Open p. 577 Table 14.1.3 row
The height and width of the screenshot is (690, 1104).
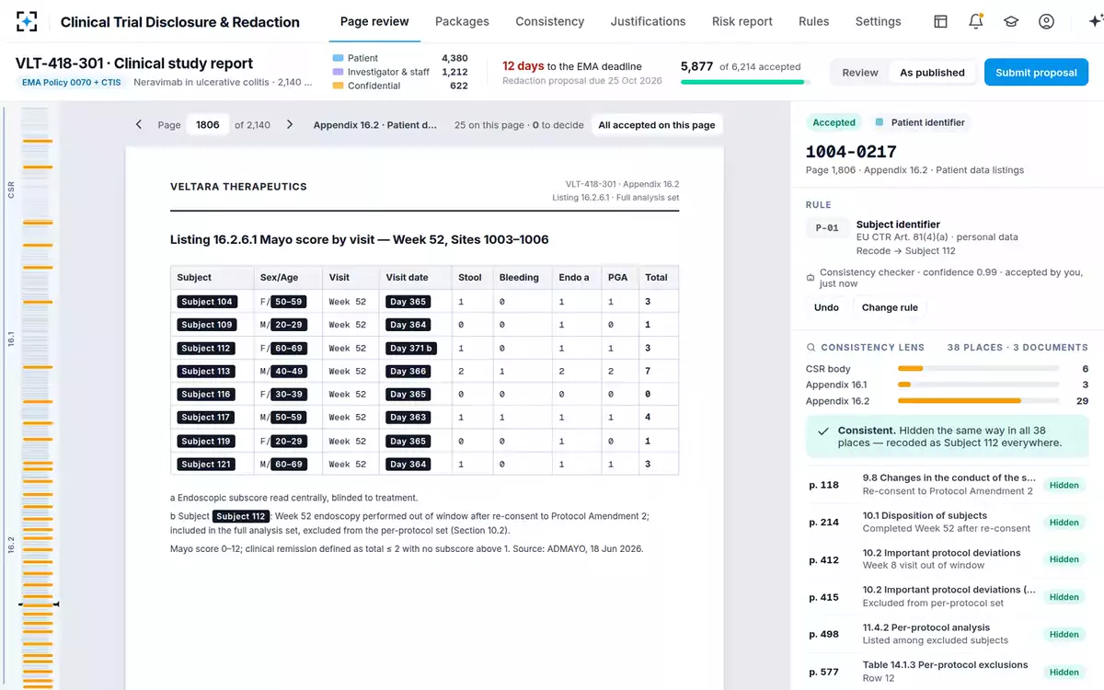click(948, 672)
